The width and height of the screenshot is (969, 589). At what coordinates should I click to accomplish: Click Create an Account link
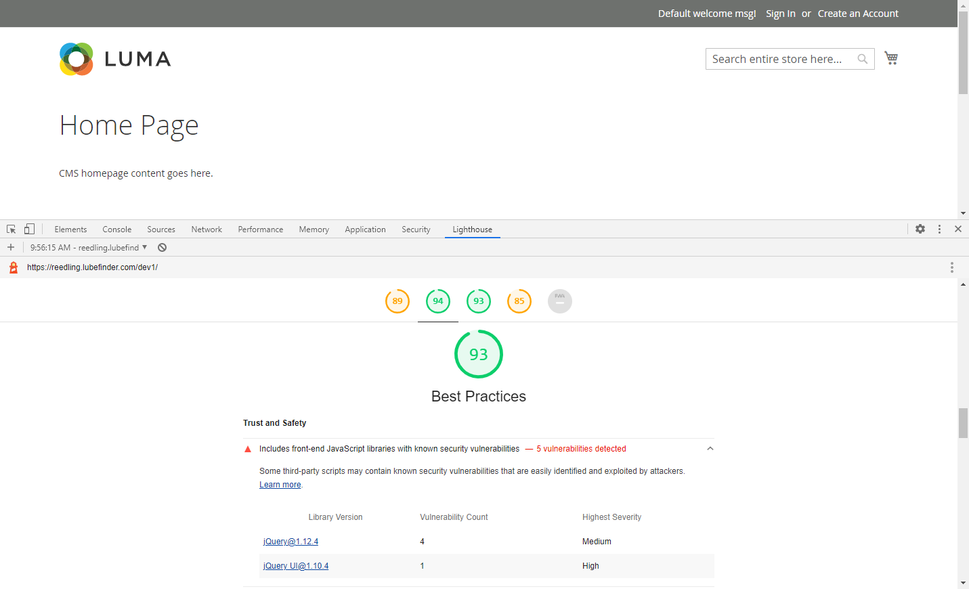pos(858,14)
